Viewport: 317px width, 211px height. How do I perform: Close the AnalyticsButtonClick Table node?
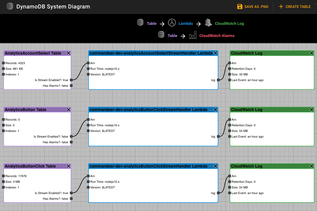click(x=68, y=166)
